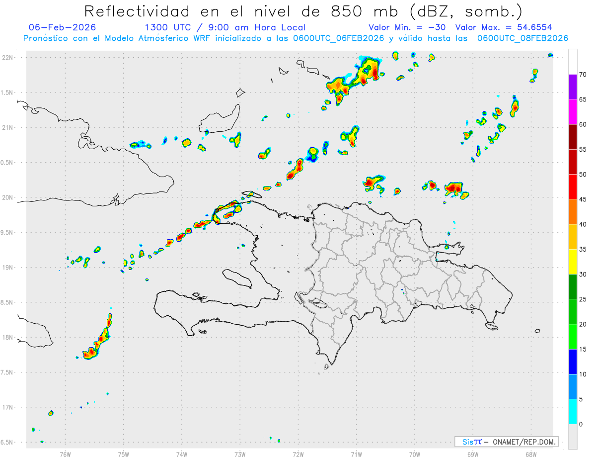
Task: Click the title 'Reflectividad en el nivel de 850 mb'
Action: [242, 11]
